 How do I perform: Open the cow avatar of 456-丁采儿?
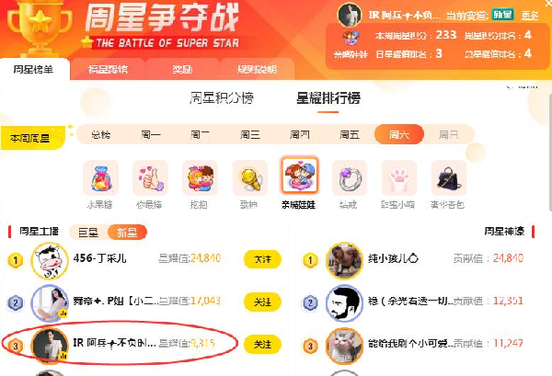[50, 261]
